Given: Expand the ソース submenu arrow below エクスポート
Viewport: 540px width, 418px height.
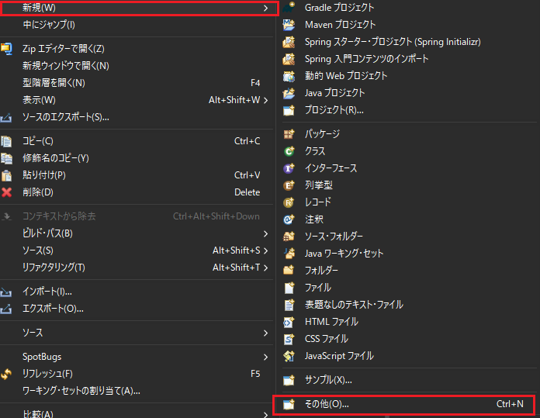Looking at the screenshot, I should [265, 333].
